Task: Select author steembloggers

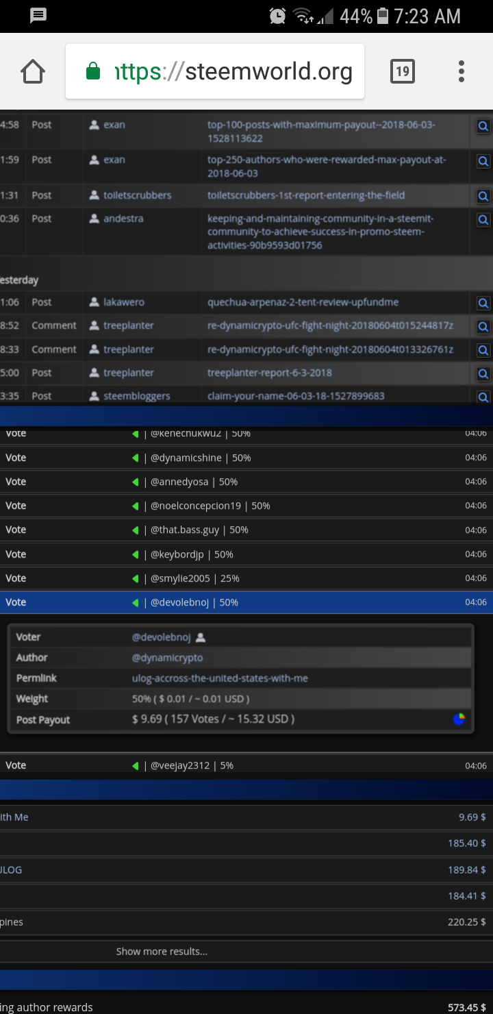Action: click(137, 396)
